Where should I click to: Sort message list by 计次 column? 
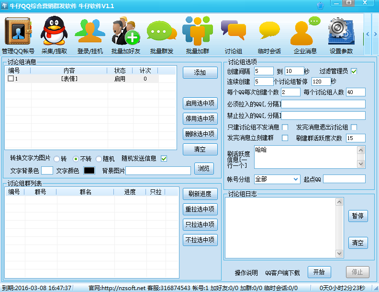tap(145, 70)
